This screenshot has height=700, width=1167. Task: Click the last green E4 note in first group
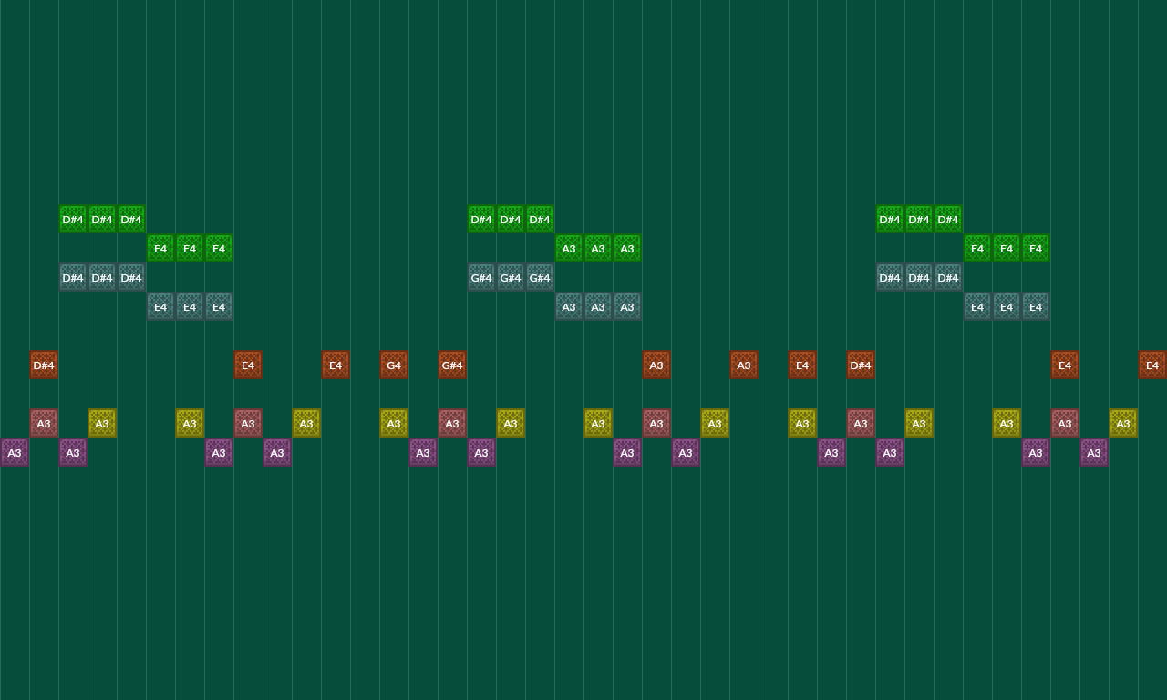pyautogui.click(x=219, y=248)
